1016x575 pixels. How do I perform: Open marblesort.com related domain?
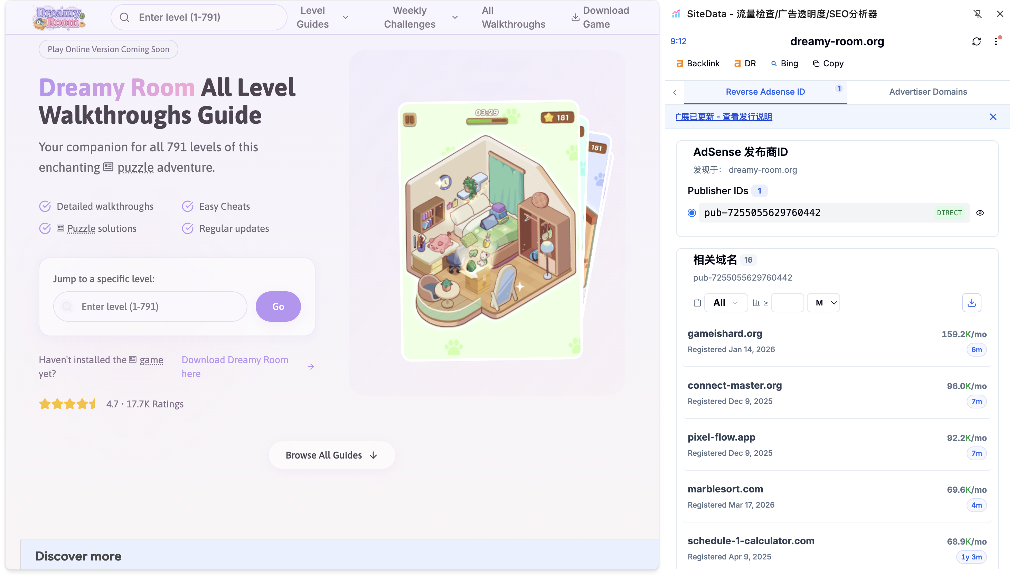point(725,489)
